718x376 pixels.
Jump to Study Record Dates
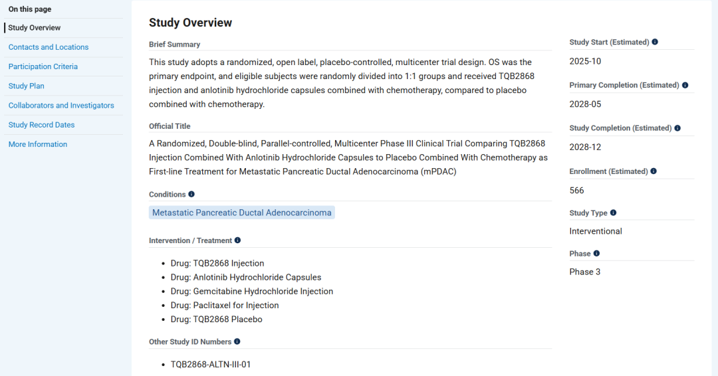(x=41, y=125)
